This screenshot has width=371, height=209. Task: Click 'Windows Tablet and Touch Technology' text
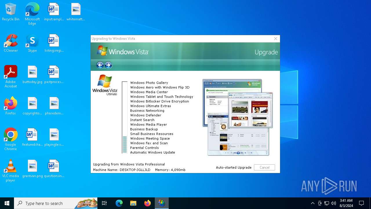pyautogui.click(x=162, y=97)
